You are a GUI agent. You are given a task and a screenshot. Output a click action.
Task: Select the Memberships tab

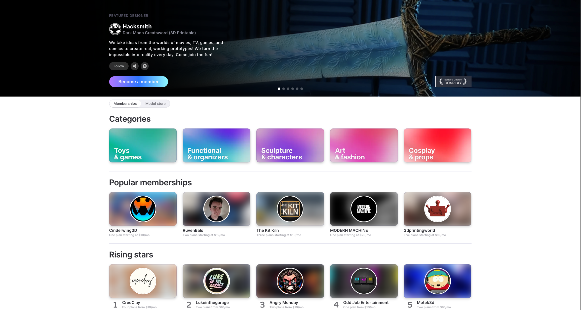pyautogui.click(x=125, y=104)
